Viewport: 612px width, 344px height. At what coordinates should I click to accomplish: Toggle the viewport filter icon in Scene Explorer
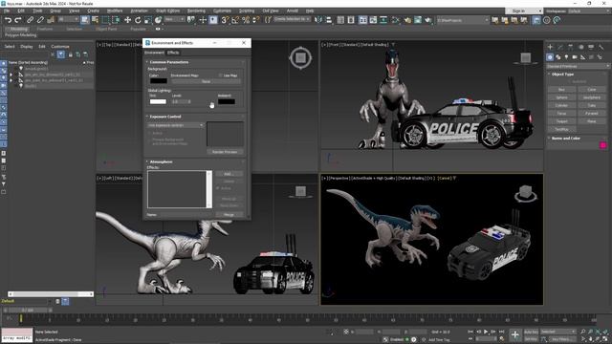point(61,54)
